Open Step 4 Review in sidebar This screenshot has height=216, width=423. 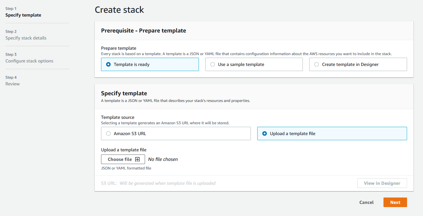(12, 84)
